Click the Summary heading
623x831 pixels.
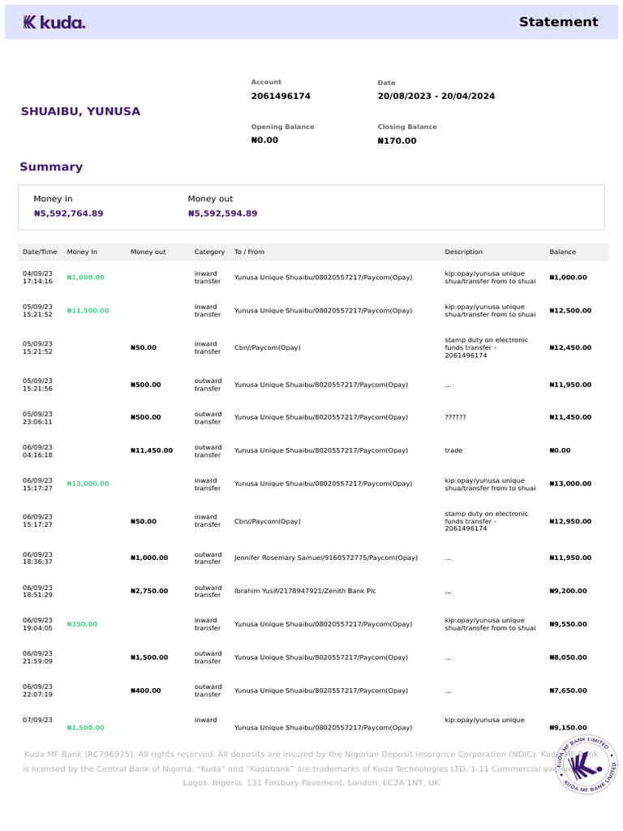click(51, 167)
